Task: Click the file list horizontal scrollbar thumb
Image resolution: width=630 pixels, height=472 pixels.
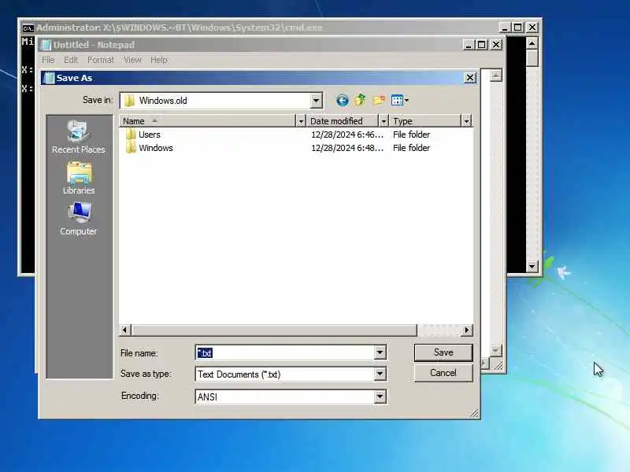Action: 273,330
